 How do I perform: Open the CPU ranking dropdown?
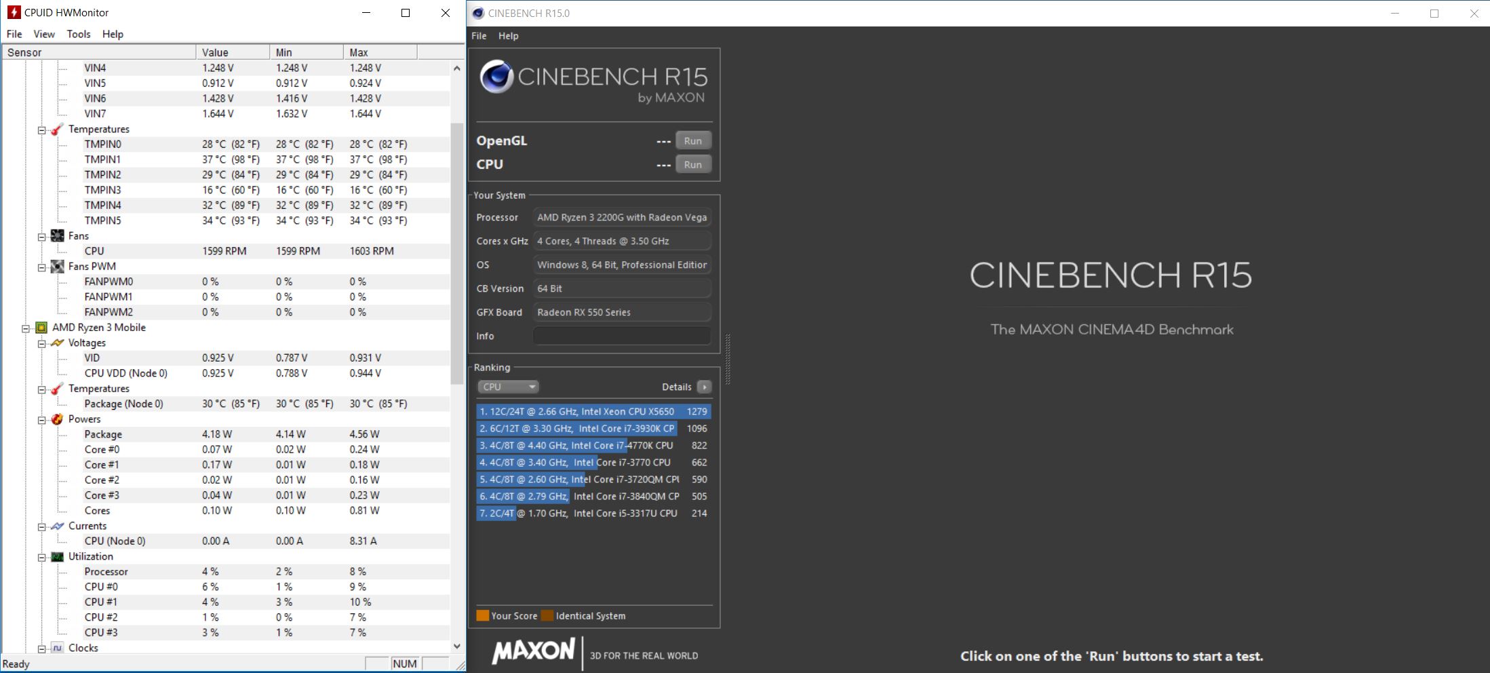click(x=507, y=387)
